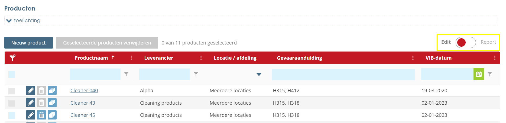Duplicate Cleaner 45 with the copy icon

click(52, 115)
